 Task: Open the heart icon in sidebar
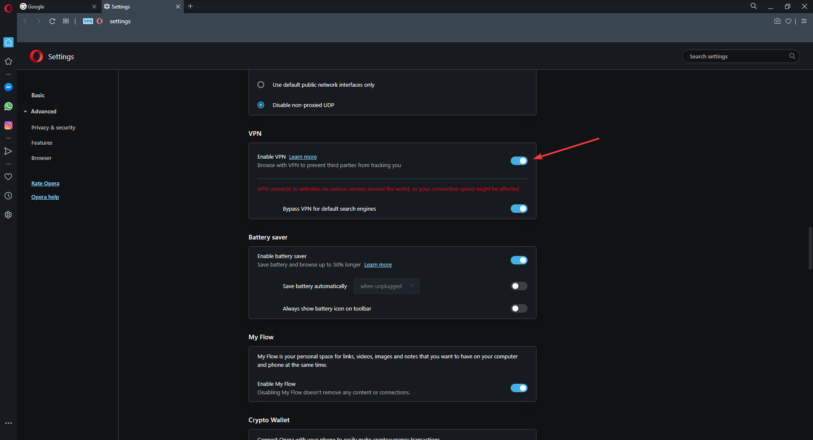point(8,177)
